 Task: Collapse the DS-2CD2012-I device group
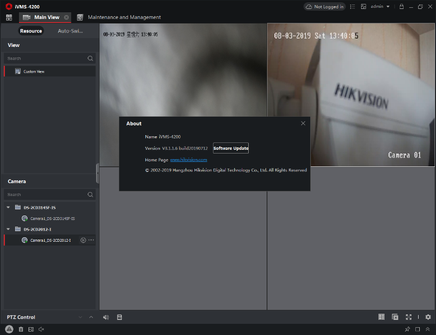point(8,229)
